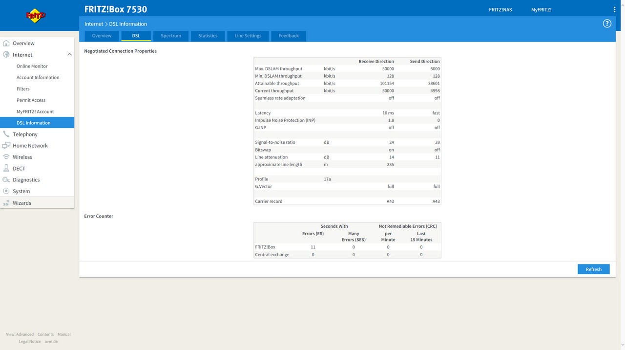Open the Legal Notice link
This screenshot has height=350, width=625.
tap(30, 341)
